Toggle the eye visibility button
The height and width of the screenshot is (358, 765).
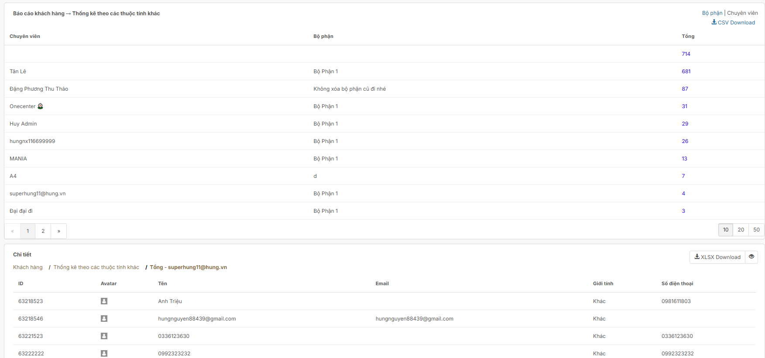pos(751,257)
